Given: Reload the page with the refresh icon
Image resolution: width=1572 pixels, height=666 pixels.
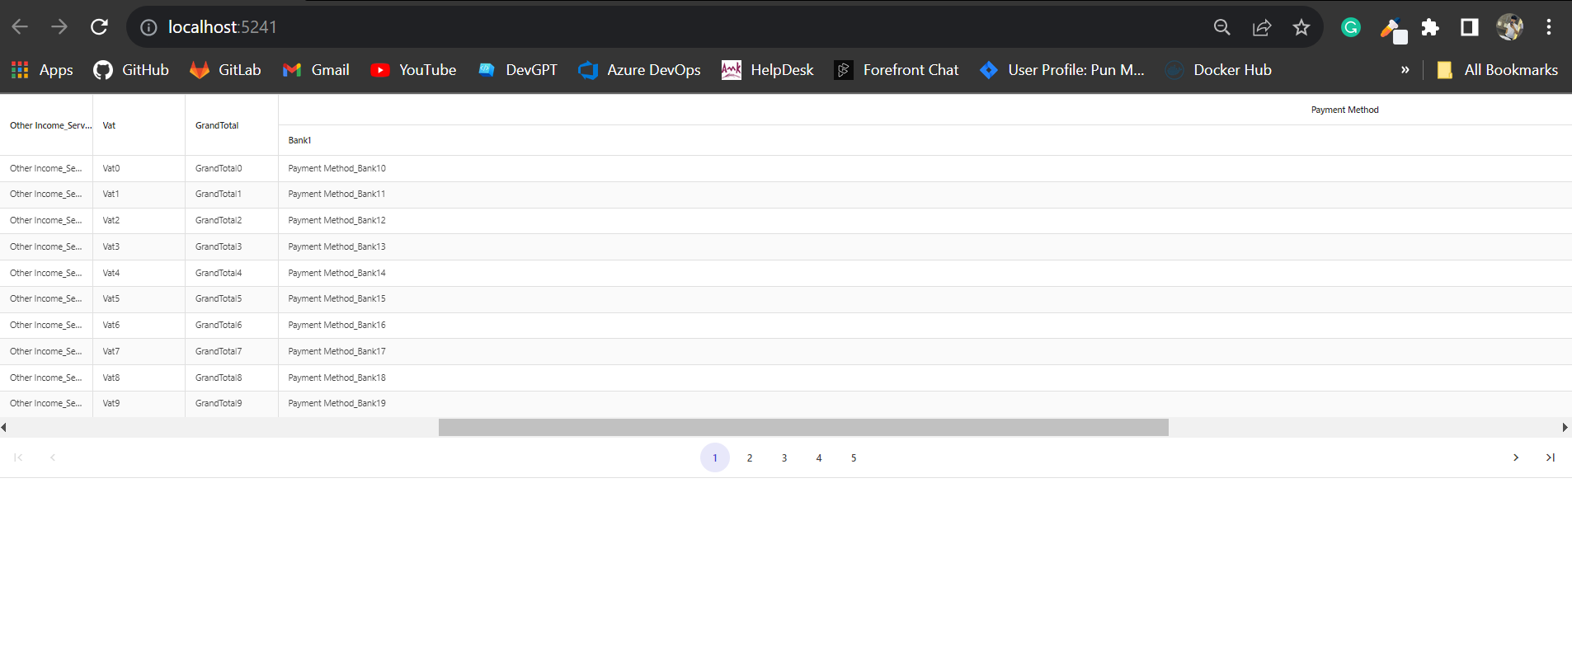Looking at the screenshot, I should (x=99, y=27).
